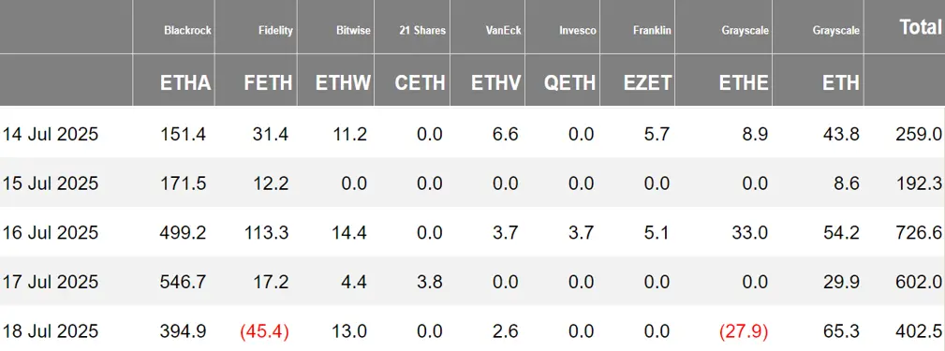
Task: Select the 259.0 total on 14 Jul
Action: coord(919,134)
